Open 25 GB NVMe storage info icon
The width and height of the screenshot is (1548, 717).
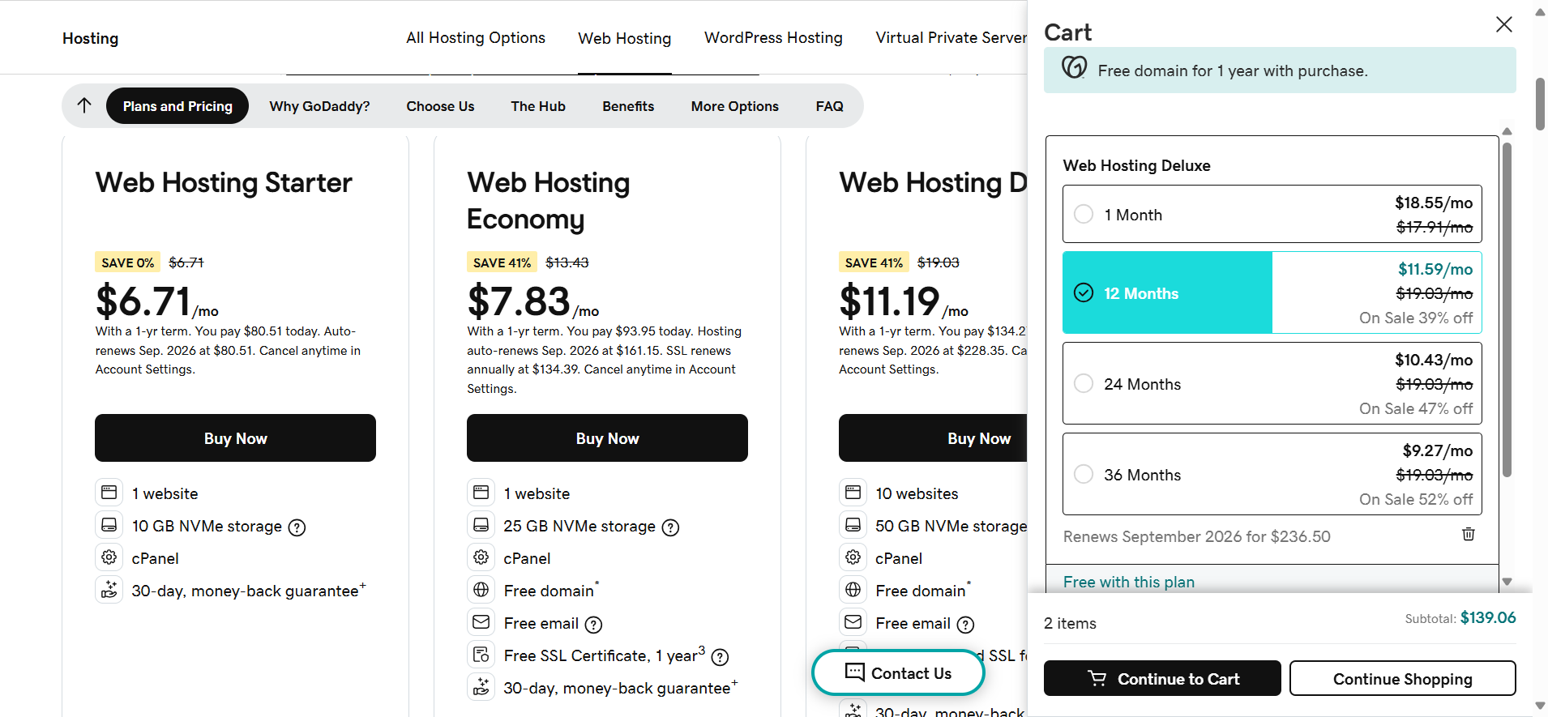pos(670,527)
